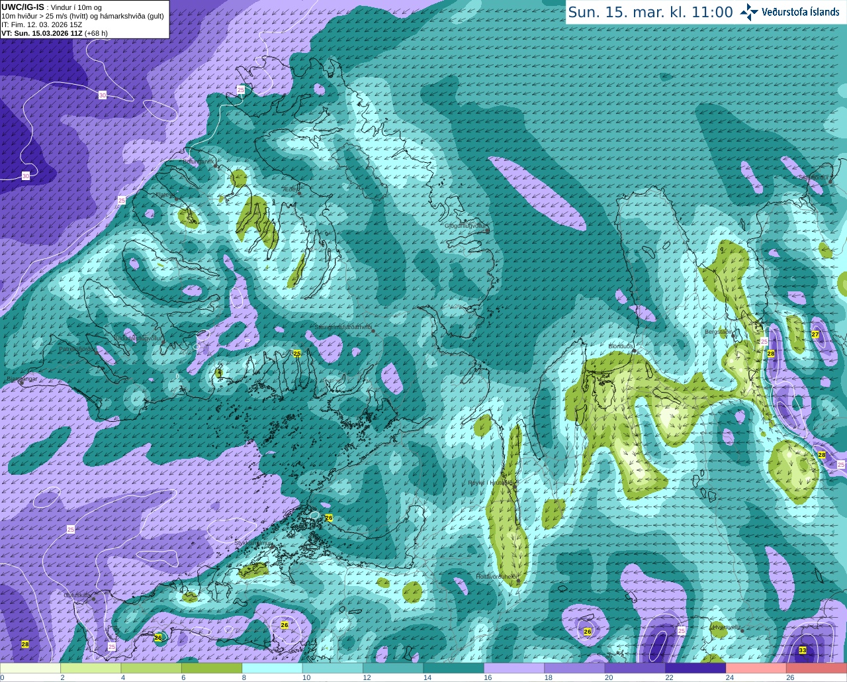The height and width of the screenshot is (682, 847).
Task: Click the Siglufjörður station label
Action: click(814, 177)
